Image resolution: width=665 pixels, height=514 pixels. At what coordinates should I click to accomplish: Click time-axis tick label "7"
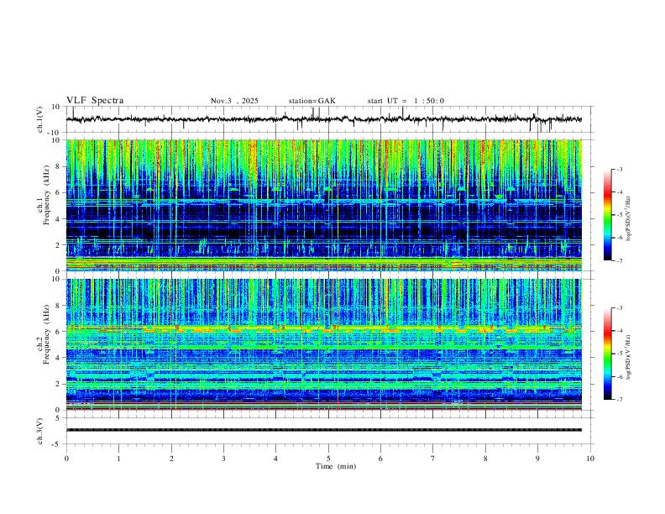pyautogui.click(x=433, y=459)
